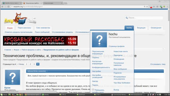The image size is (170, 96).
Task: Open the Chrome menu (three dots)
Action: click(168, 7)
